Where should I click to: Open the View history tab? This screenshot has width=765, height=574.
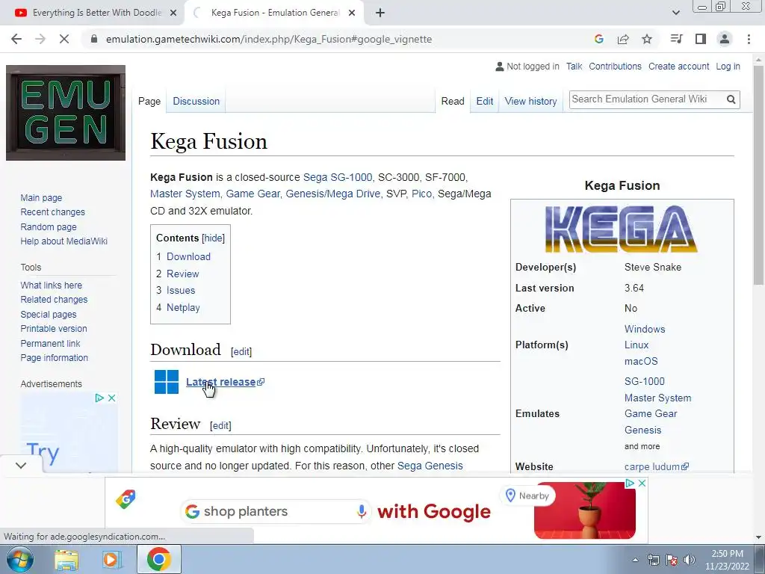pos(530,101)
